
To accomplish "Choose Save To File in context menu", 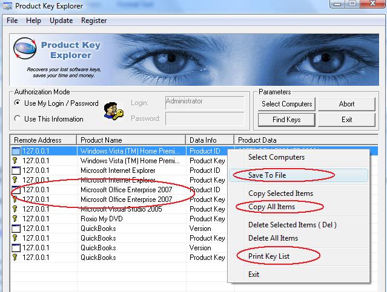I will pyautogui.click(x=299, y=175).
